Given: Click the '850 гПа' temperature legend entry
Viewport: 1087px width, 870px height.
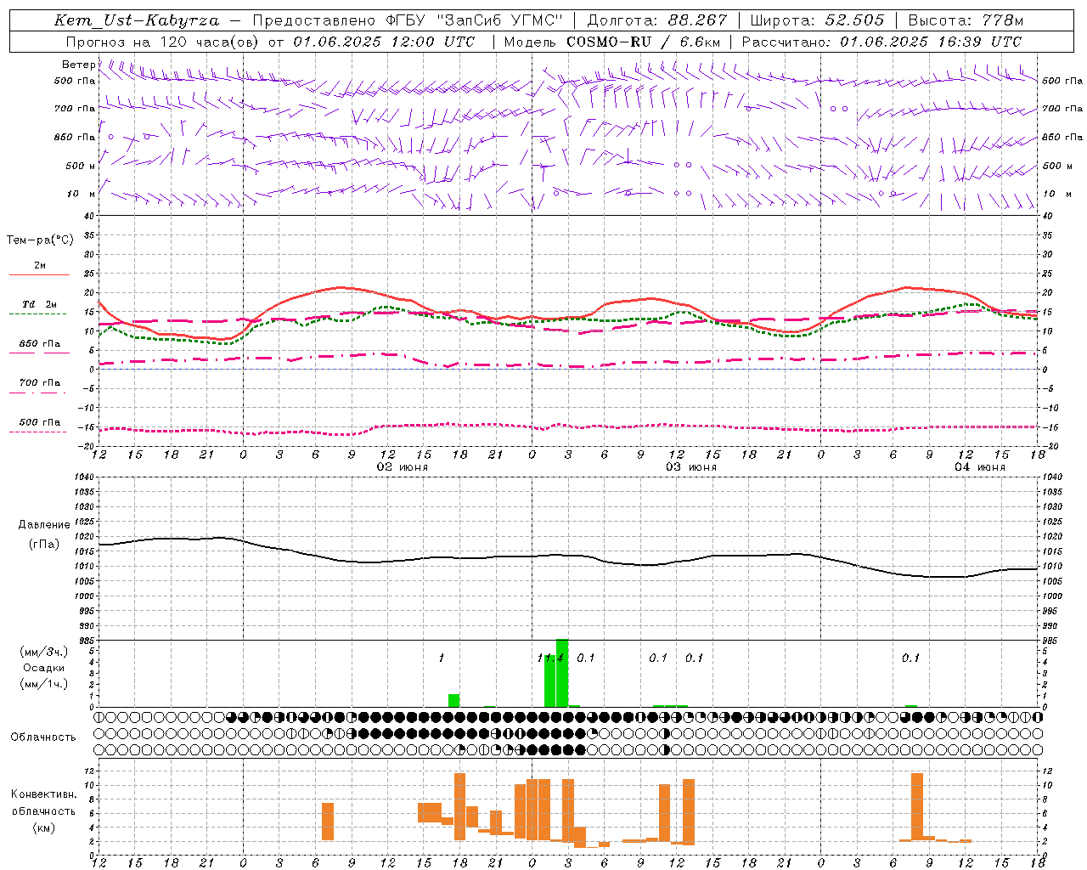Looking at the screenshot, I should click(40, 344).
